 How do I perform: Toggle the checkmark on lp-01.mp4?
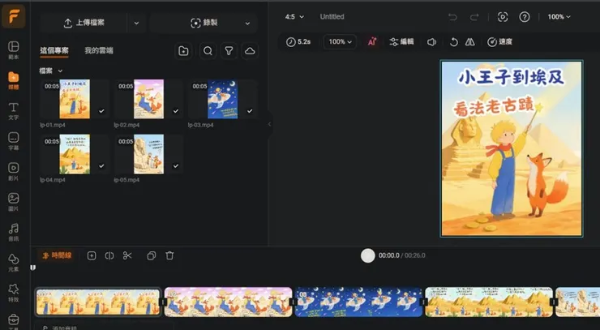(101, 111)
